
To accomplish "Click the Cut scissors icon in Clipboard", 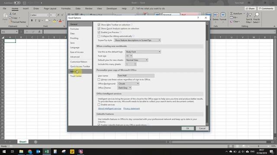I will coord(10,14).
